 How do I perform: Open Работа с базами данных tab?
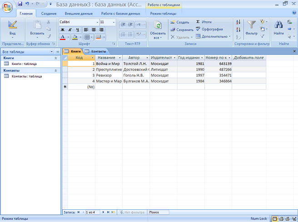[121, 14]
